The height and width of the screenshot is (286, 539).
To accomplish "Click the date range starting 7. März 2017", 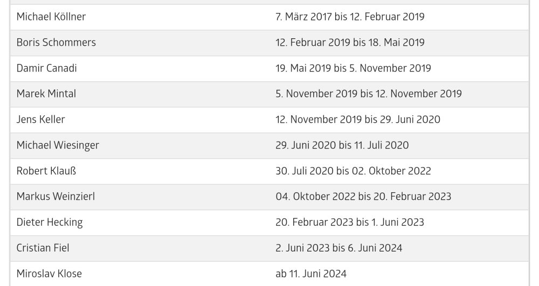I will [350, 17].
